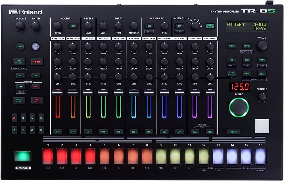Open the KIT selection
The image size is (284, 181).
[x=231, y=60]
